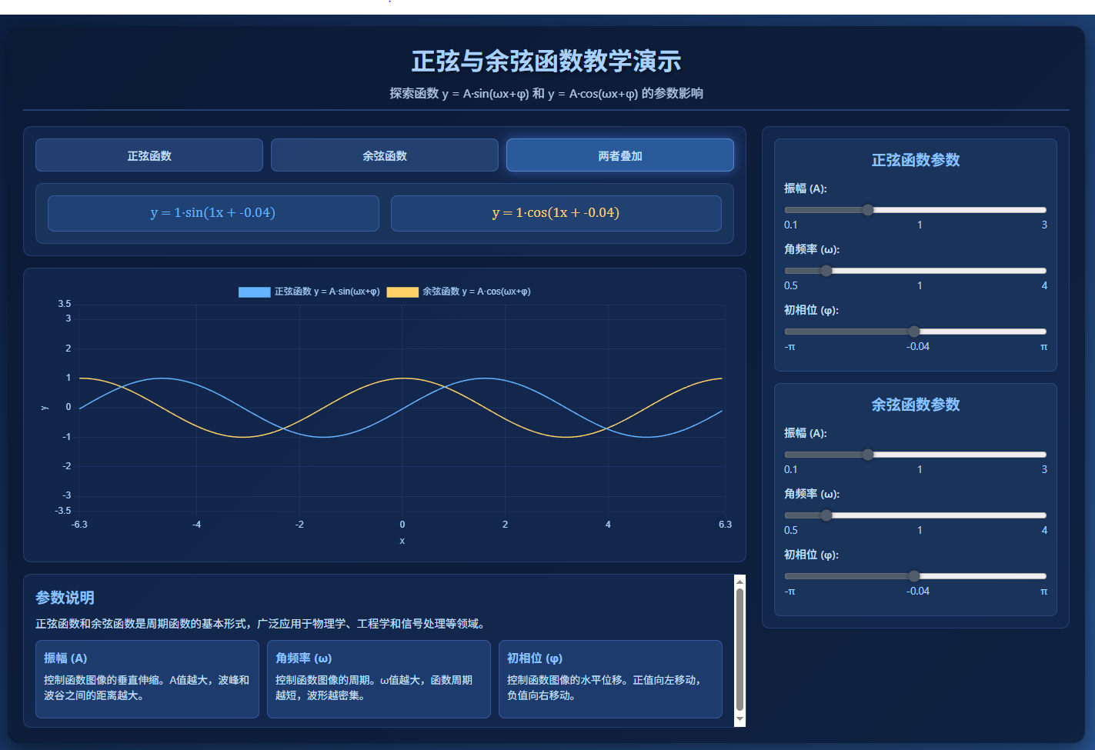
Task: Adjust the cosine 角频率 (ω) slider
Action: (826, 515)
